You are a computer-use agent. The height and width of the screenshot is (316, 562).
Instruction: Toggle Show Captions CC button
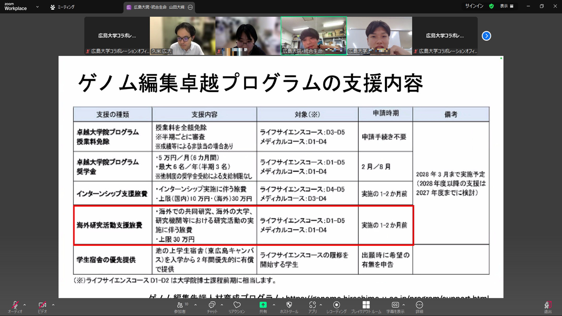[x=395, y=305]
